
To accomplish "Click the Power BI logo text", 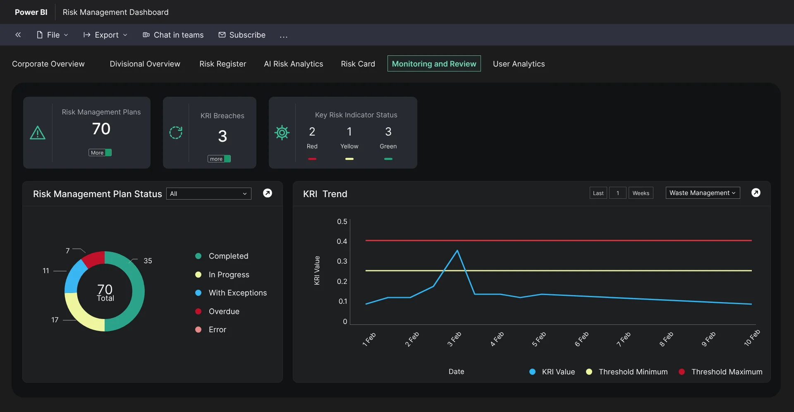I will [x=31, y=12].
